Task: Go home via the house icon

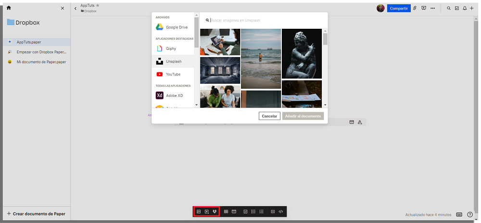Action: pos(9,8)
